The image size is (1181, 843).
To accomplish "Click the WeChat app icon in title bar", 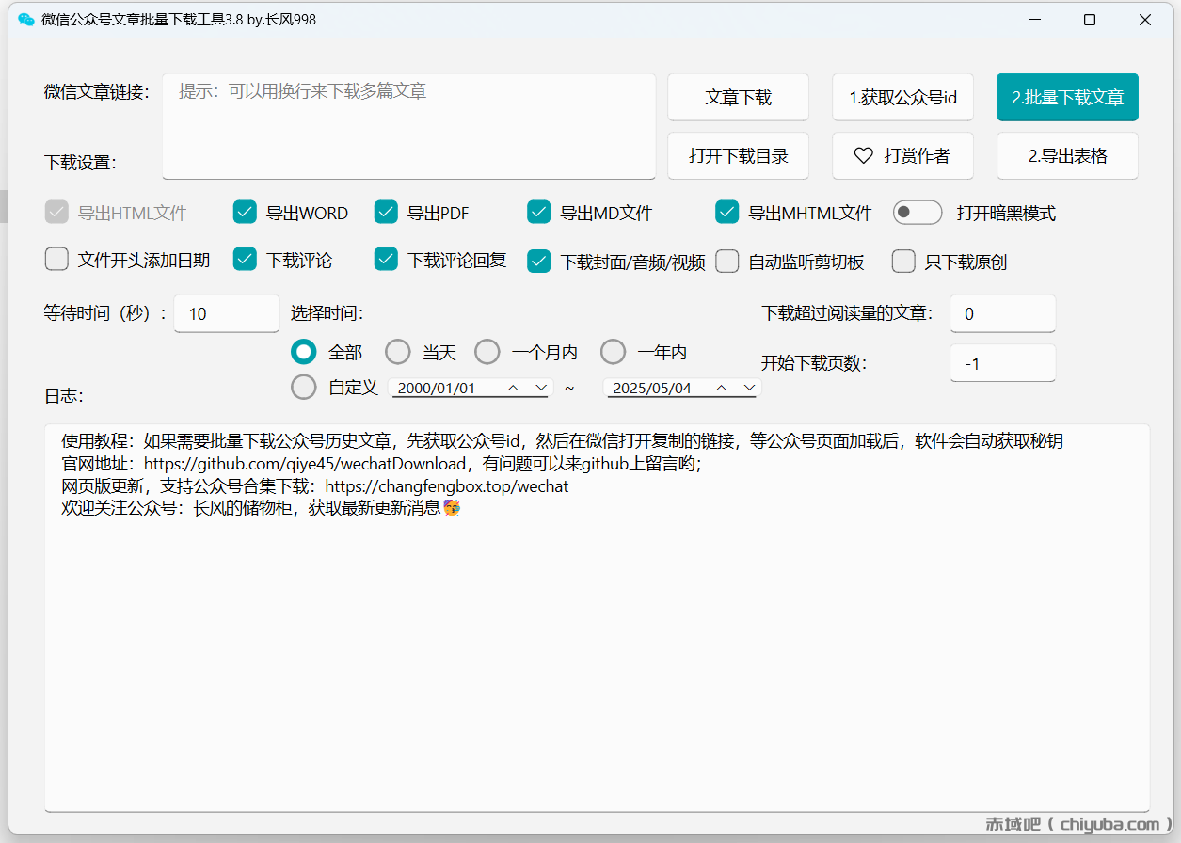I will (x=26, y=20).
